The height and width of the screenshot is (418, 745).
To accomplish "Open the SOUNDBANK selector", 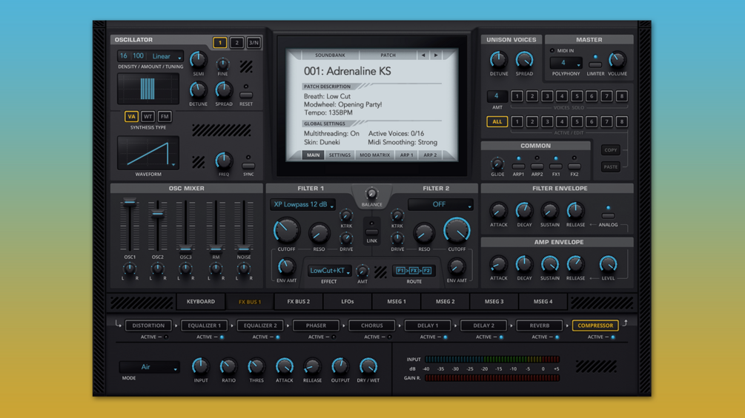I will click(x=330, y=55).
